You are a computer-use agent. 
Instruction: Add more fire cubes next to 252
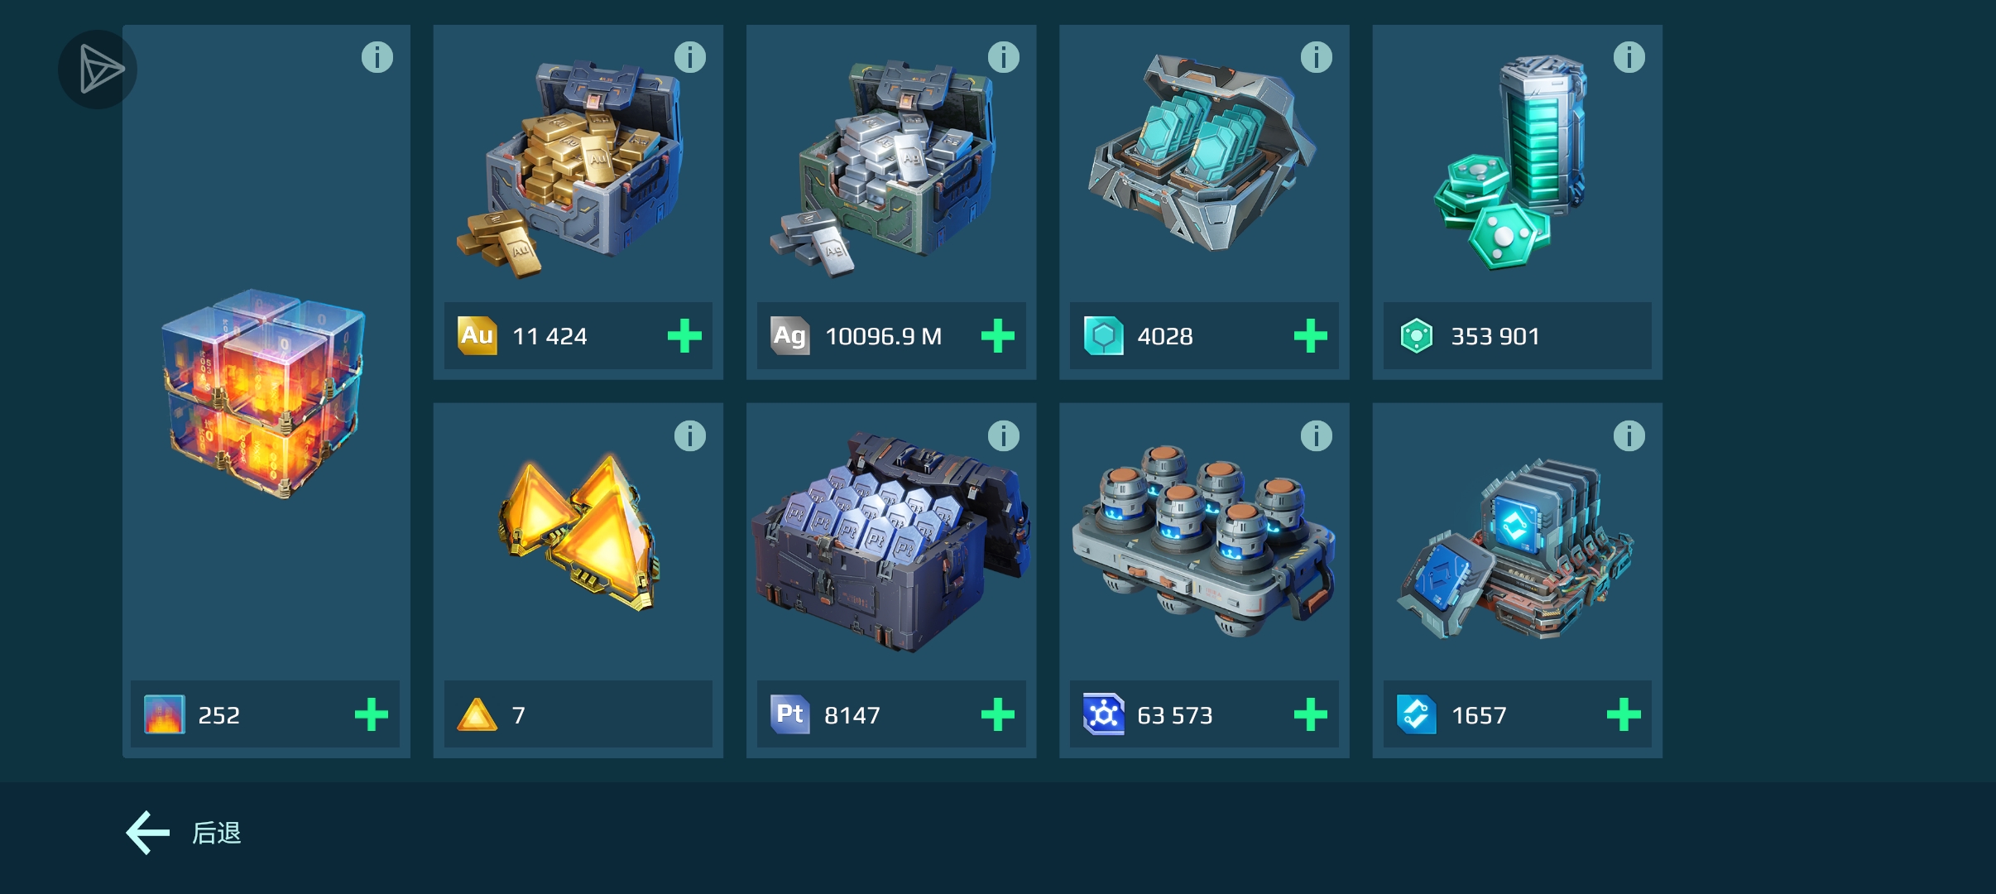tap(371, 714)
